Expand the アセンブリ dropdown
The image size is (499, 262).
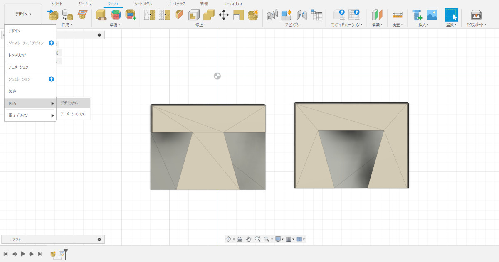[x=294, y=25]
